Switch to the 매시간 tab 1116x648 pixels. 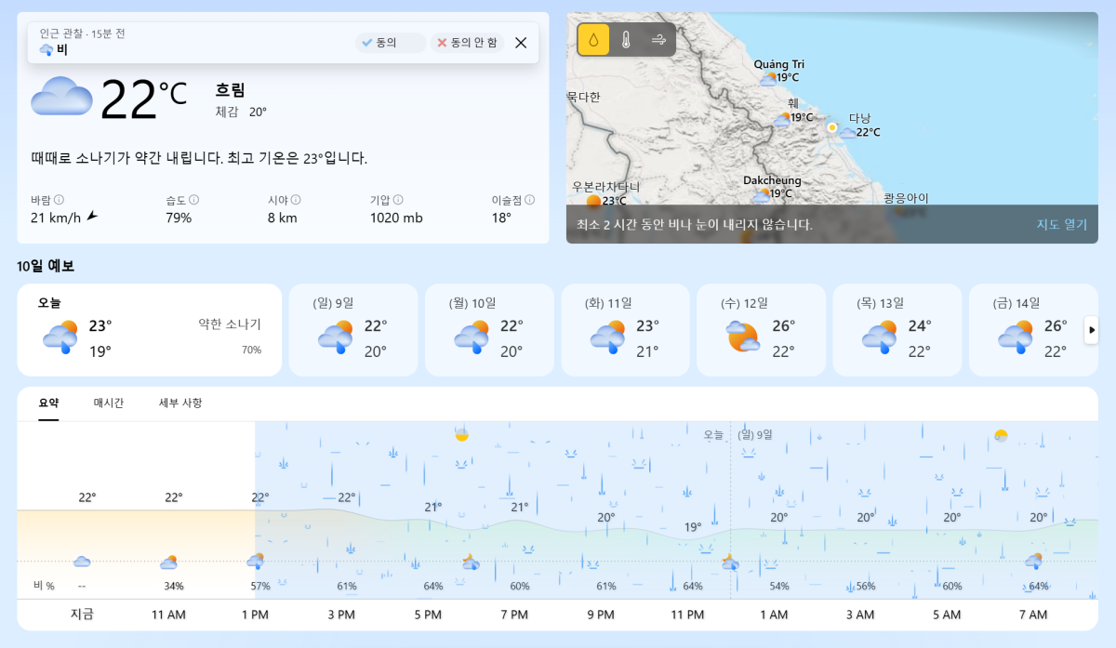(109, 403)
